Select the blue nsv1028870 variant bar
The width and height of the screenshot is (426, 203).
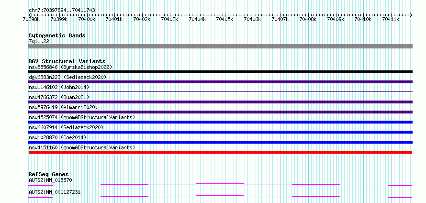[220, 142]
